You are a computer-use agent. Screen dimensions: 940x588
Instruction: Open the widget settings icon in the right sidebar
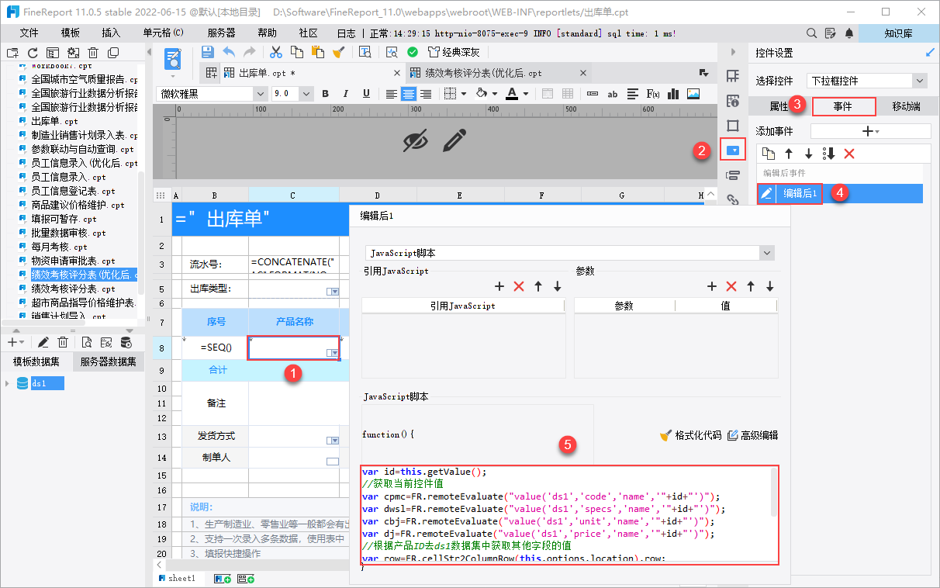pyautogui.click(x=732, y=149)
